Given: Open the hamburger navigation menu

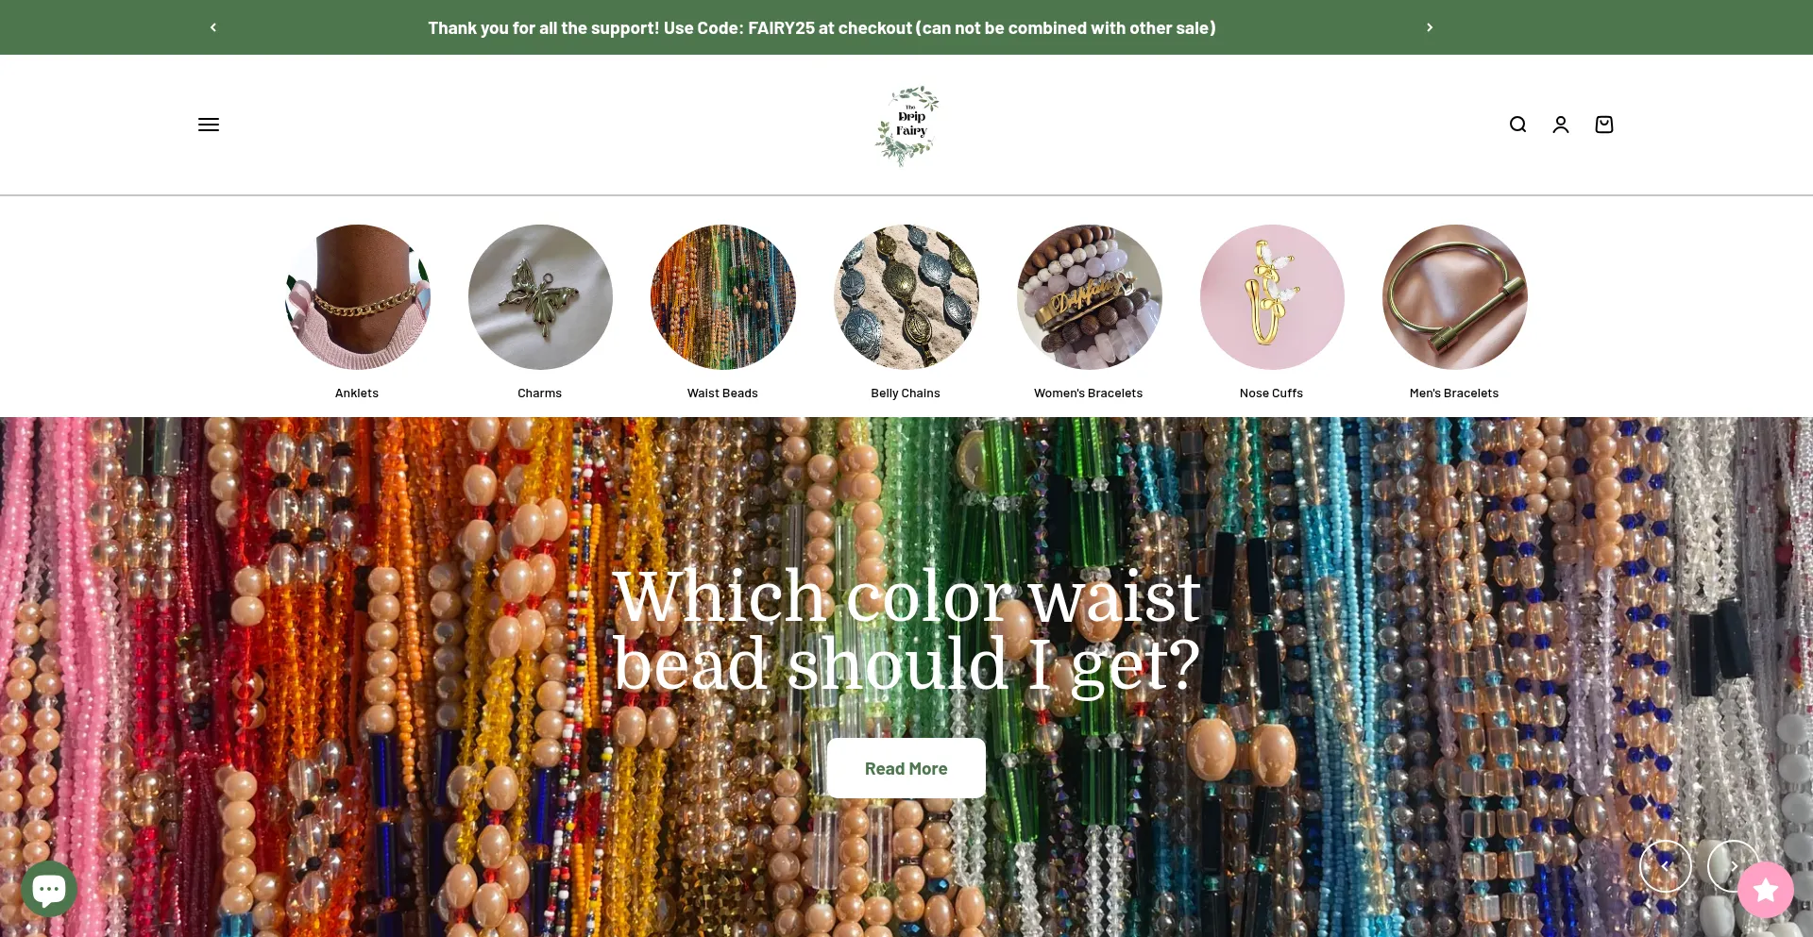Looking at the screenshot, I should [209, 125].
